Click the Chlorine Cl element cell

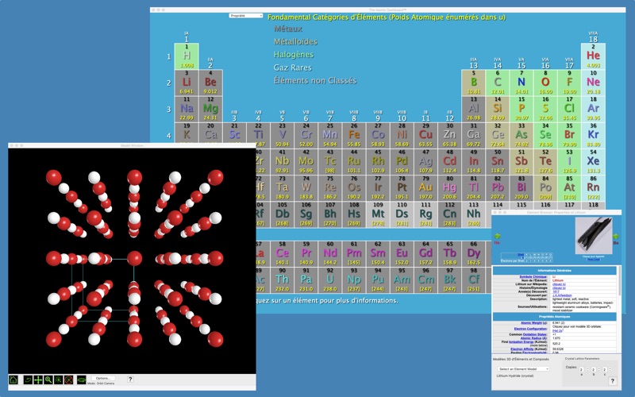569,109
